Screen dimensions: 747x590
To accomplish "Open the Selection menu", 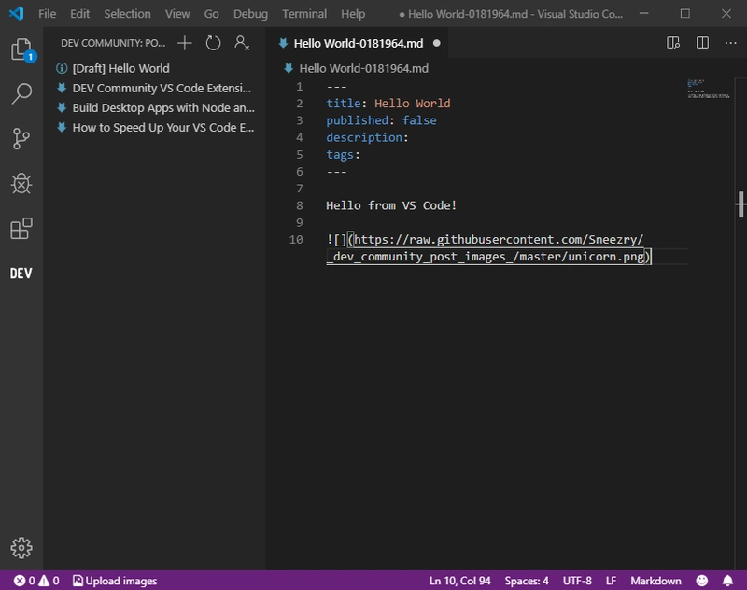I will [127, 14].
